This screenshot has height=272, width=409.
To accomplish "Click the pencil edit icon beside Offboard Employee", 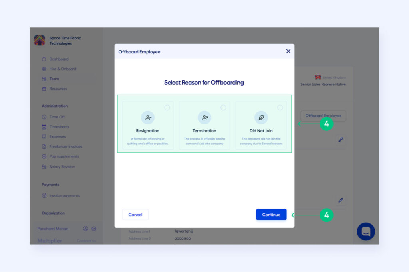I will 340,140.
